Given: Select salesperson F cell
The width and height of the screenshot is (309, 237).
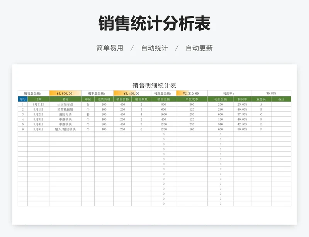Looking at the screenshot, I should [x=261, y=129].
